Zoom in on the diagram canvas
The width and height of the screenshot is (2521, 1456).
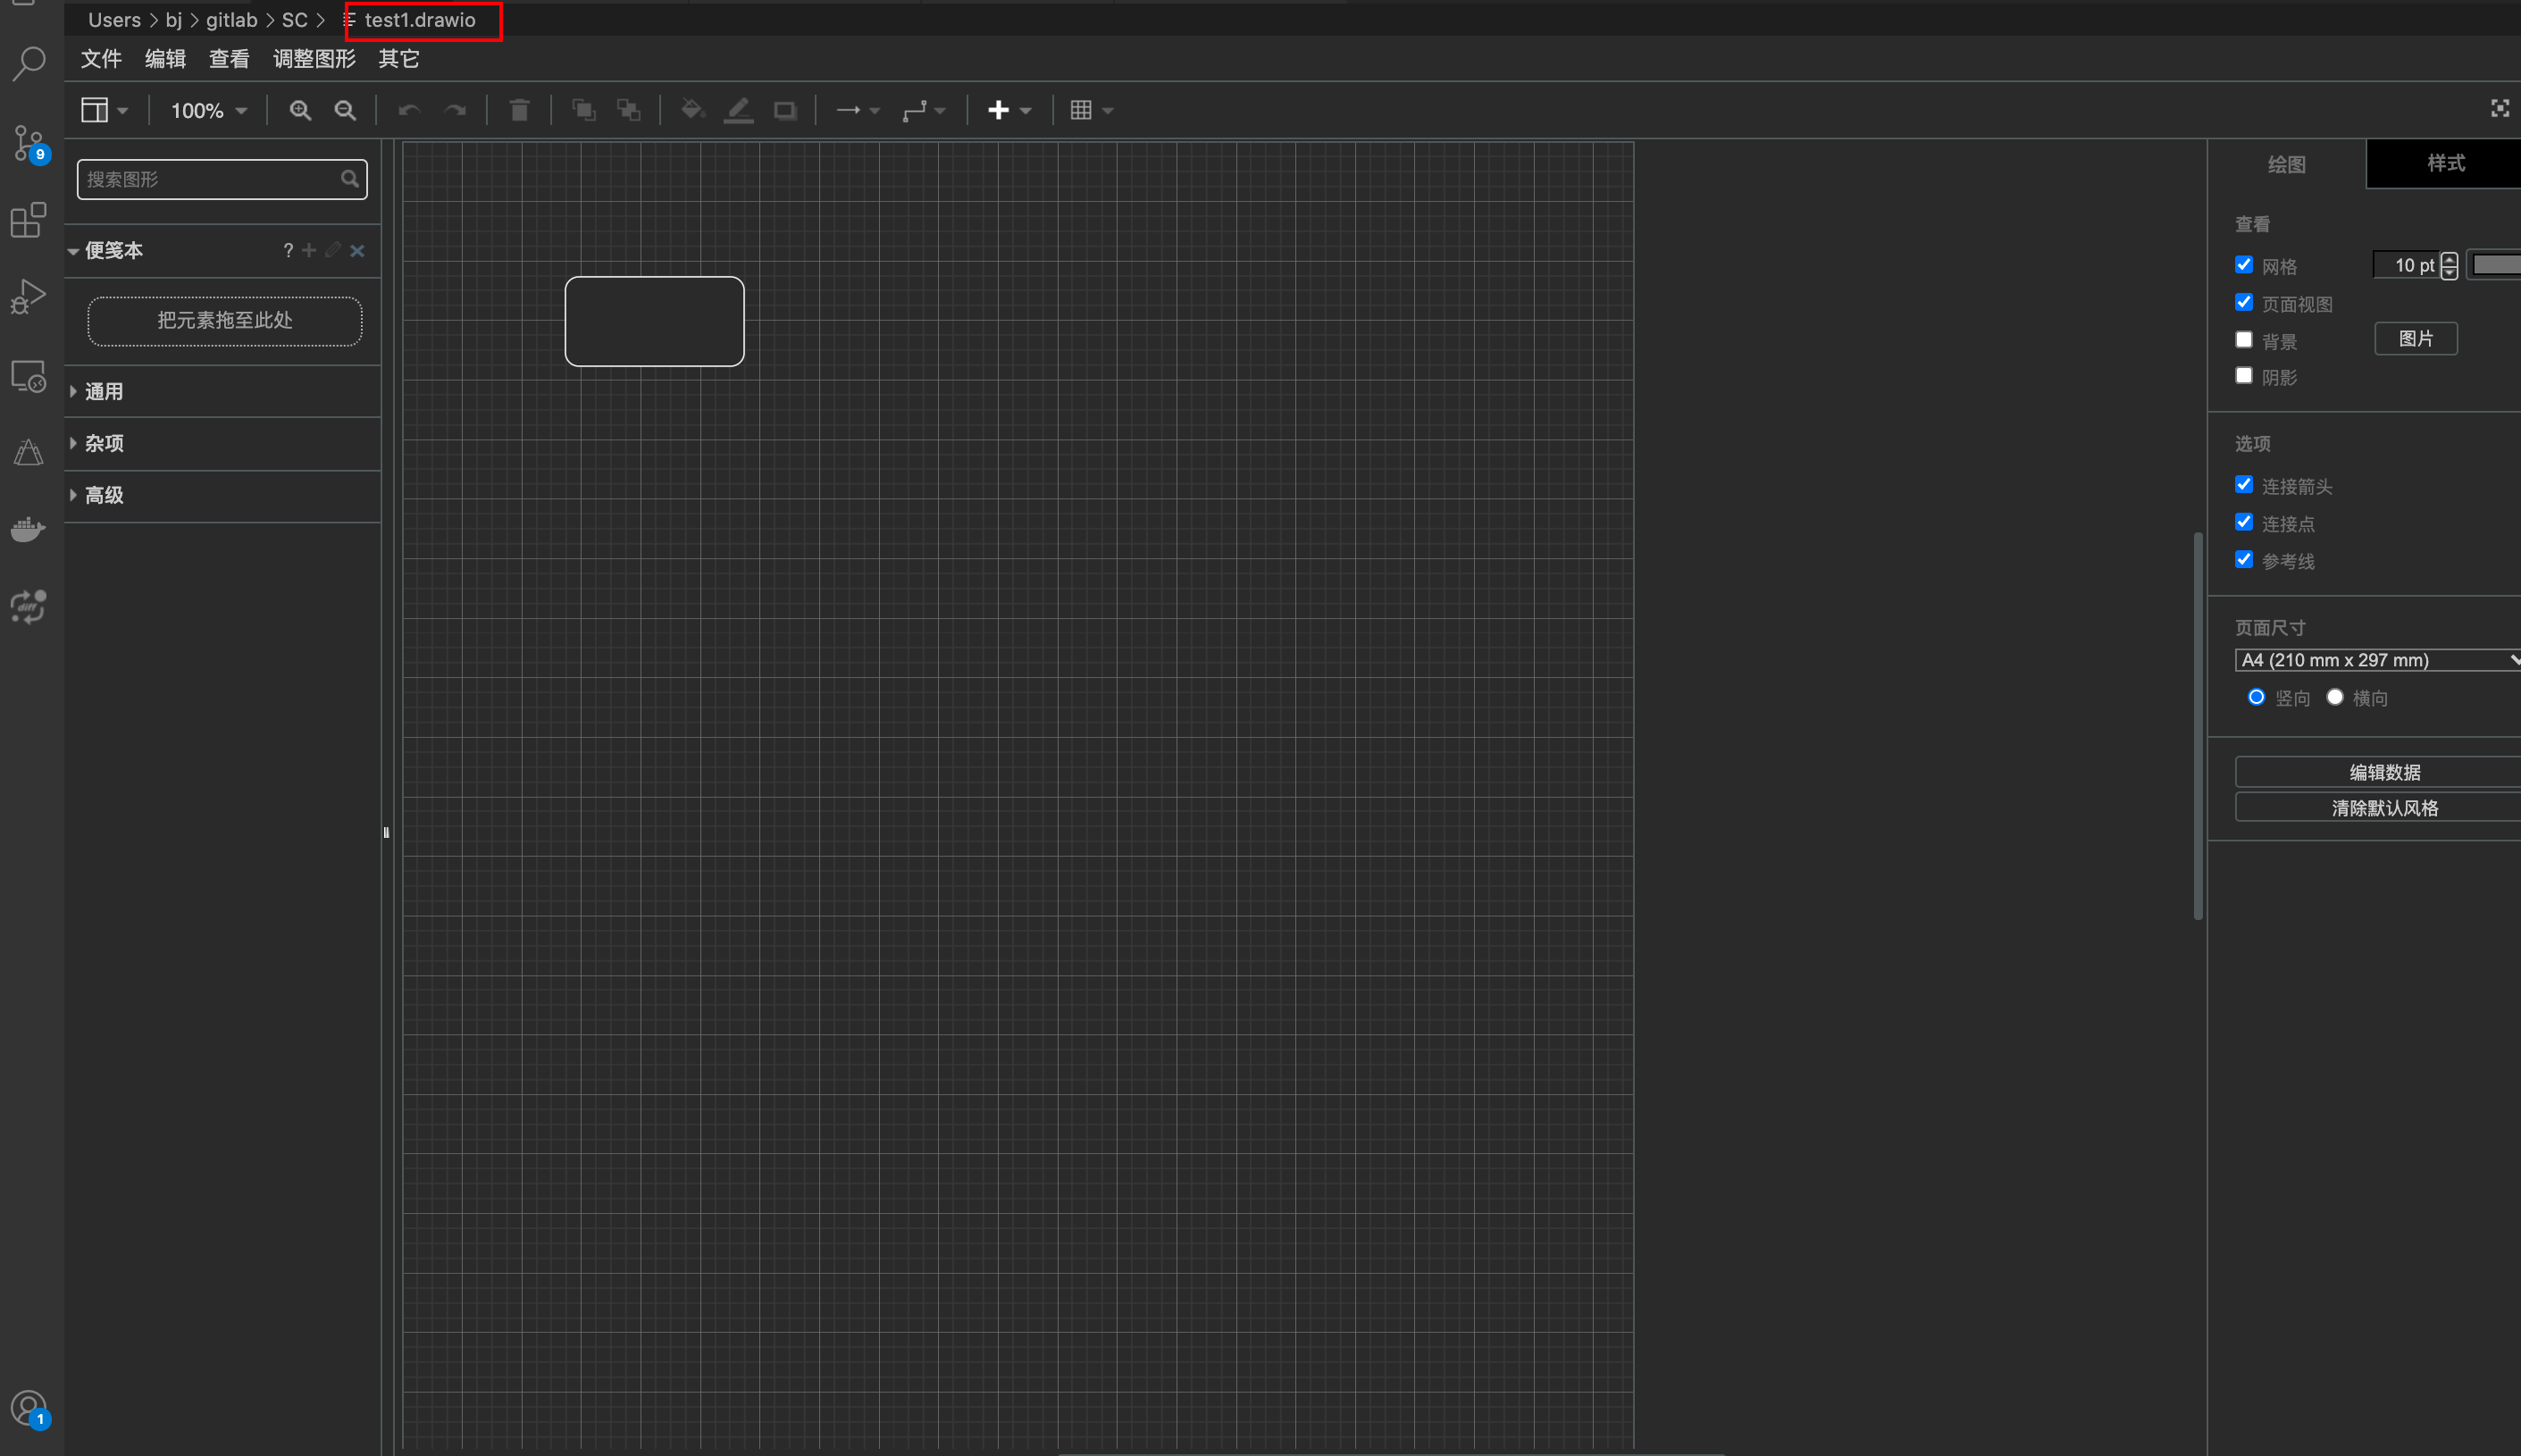(300, 110)
